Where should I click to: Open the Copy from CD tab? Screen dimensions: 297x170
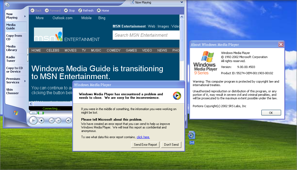16,38
